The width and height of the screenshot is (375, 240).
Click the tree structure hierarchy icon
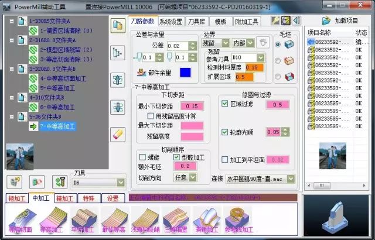[x=118, y=53]
